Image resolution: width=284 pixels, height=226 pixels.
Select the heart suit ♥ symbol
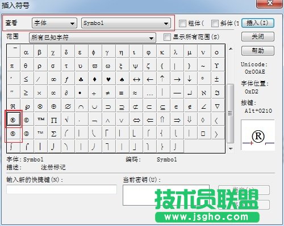coord(109,79)
